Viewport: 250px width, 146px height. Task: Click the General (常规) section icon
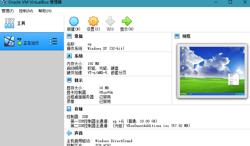click(x=69, y=36)
